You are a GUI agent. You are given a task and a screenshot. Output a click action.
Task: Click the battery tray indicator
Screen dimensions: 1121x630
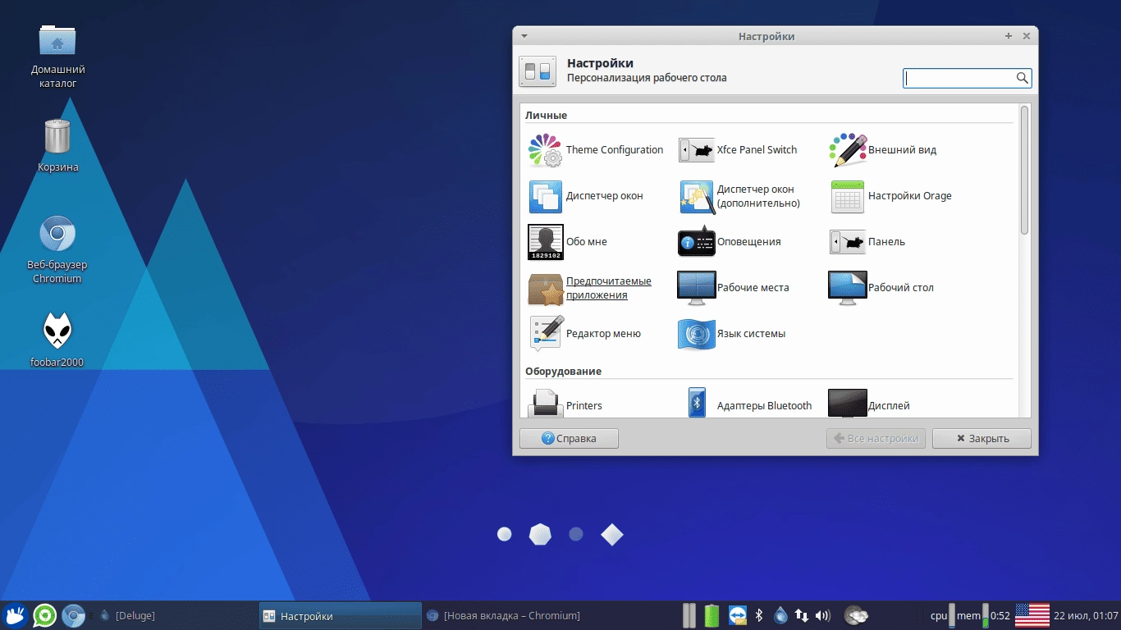click(711, 615)
